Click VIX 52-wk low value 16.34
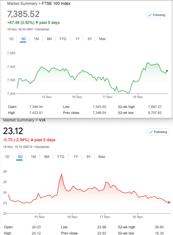 click(159, 233)
